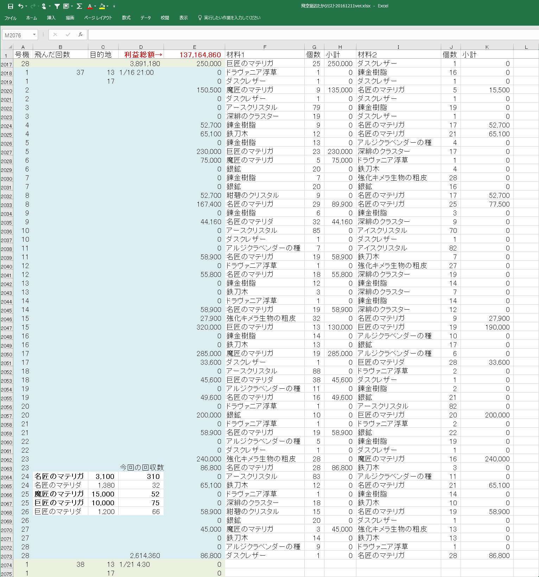Switch to the データ ribbon tab
Viewport: 539px width, 577px height.
click(146, 18)
